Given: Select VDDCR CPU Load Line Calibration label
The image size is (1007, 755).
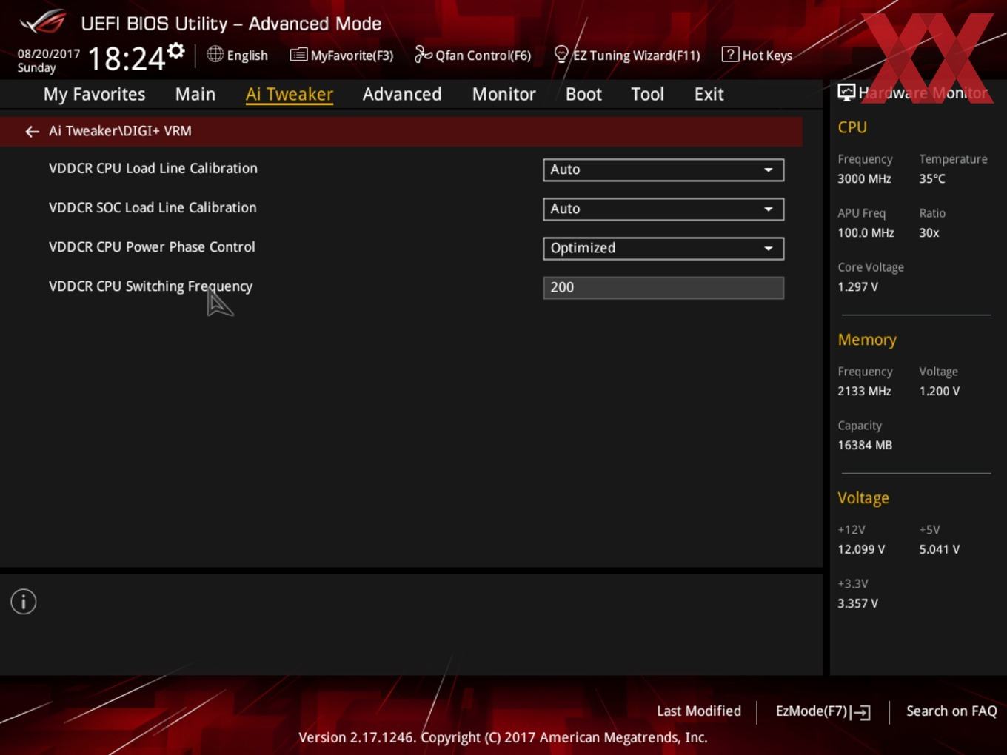Looking at the screenshot, I should point(153,168).
